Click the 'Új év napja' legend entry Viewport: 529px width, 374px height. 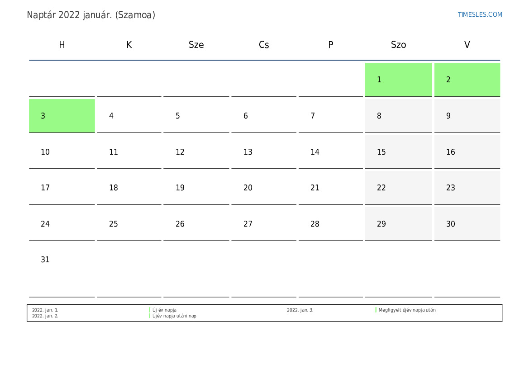click(x=164, y=310)
